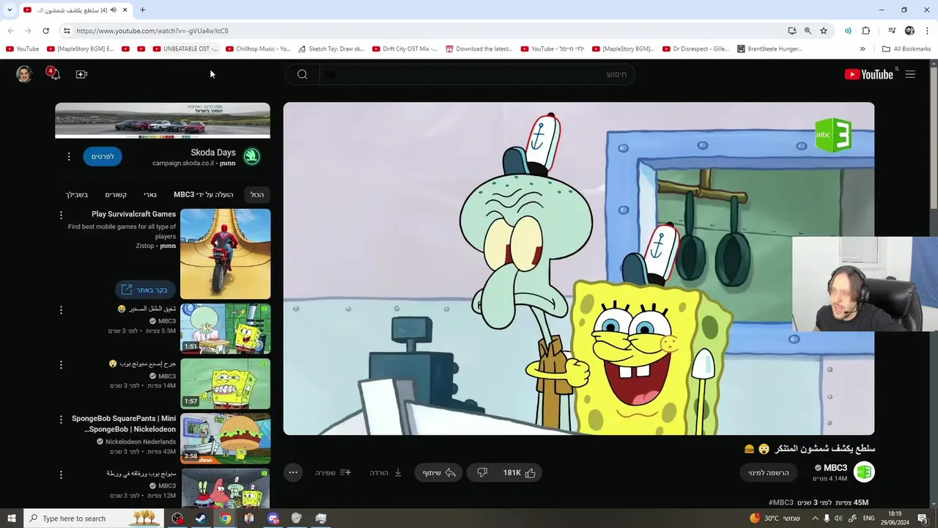Image resolution: width=938 pixels, height=528 pixels.
Task: Open 'Dr Disrespect' bookmark
Action: pyautogui.click(x=696, y=49)
